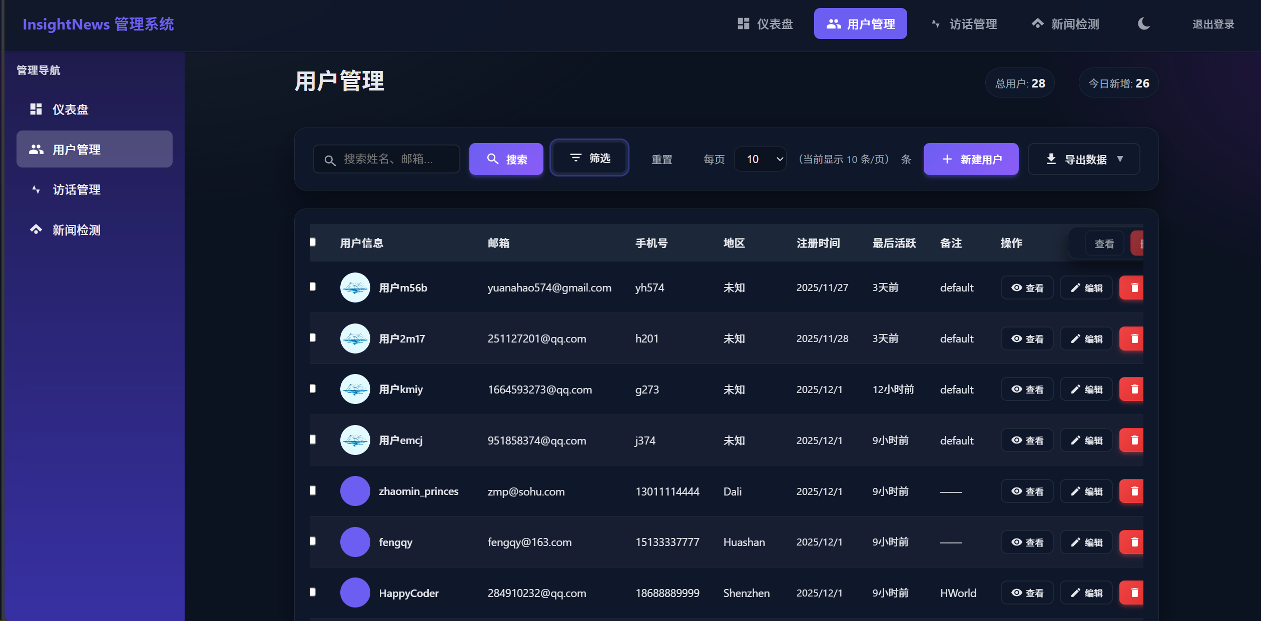Viewport: 1261px width, 621px height.
Task: Select the checkbox for 用户emcj row
Action: click(x=313, y=440)
